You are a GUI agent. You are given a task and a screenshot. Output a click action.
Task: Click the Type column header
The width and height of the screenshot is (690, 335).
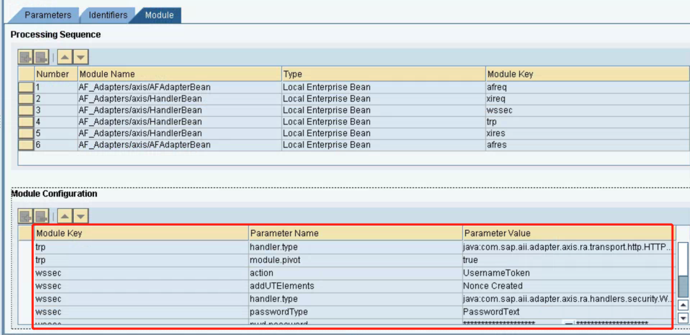point(384,74)
